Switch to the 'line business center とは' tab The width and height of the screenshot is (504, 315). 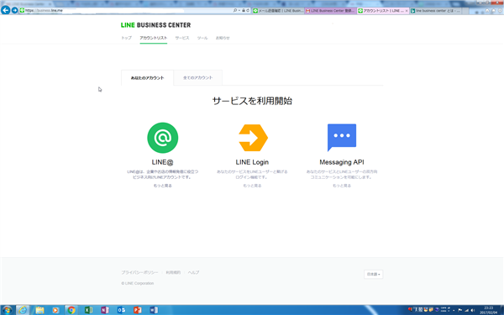tap(435, 11)
